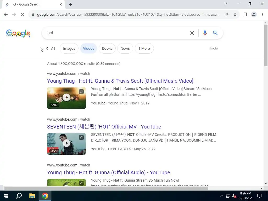Open the muted volume tray icon
Image resolution: width=268 pixels, height=201 pixels.
234,196
